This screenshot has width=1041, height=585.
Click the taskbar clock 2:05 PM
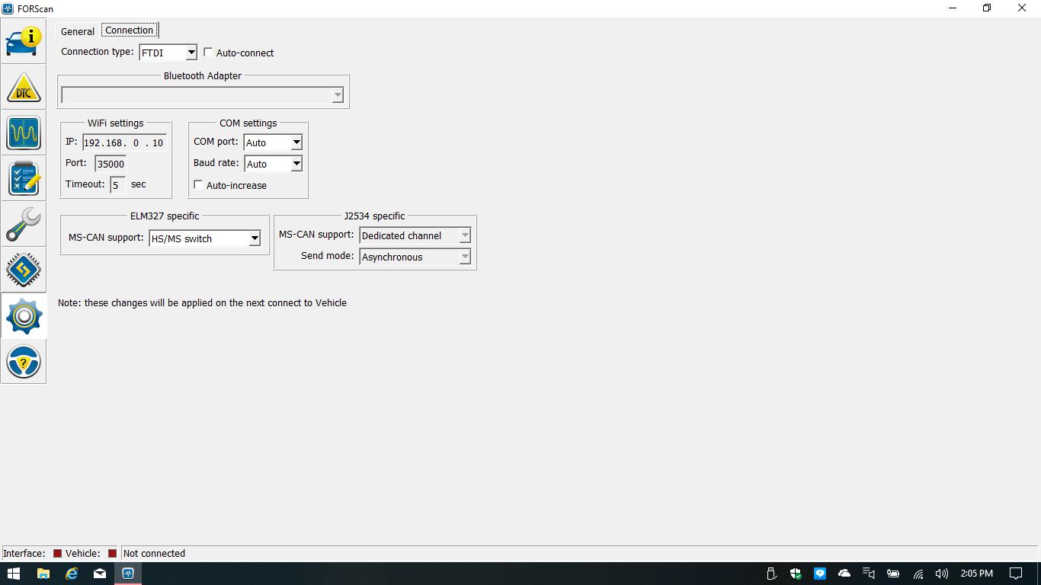(977, 574)
